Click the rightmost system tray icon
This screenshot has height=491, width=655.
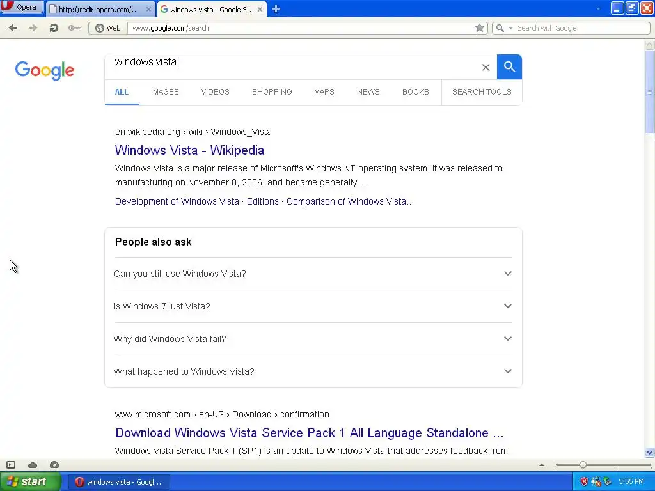point(607,482)
